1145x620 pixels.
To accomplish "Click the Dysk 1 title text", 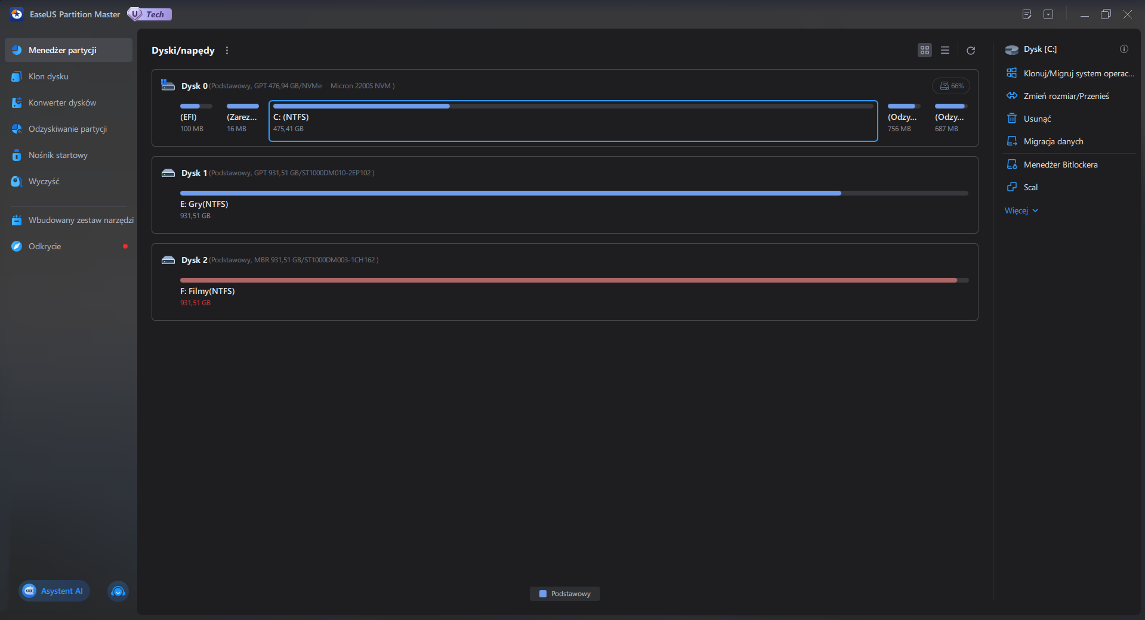I will (194, 173).
